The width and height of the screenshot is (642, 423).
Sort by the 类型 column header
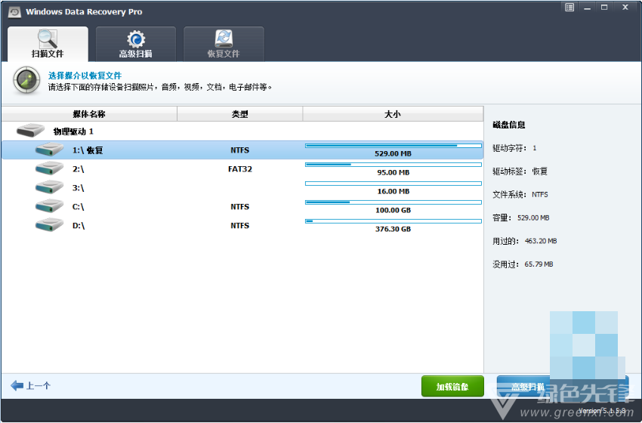pyautogui.click(x=240, y=114)
